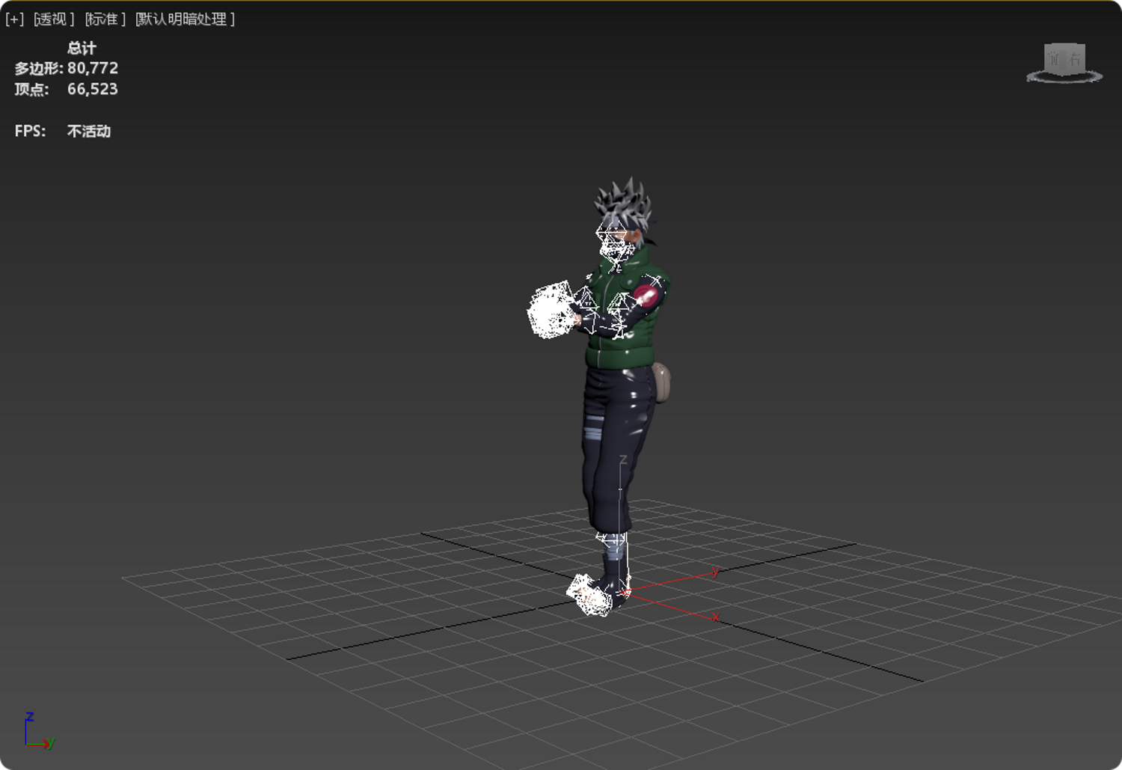
Task: Click the 前 face of the ViewCube
Action: [1055, 59]
